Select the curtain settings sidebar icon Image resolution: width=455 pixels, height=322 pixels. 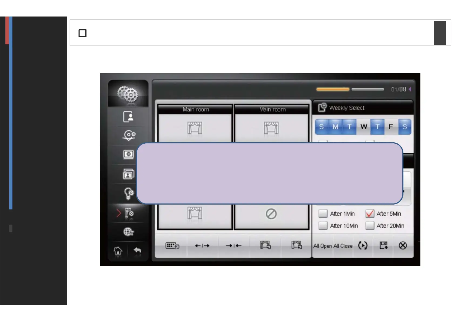129,213
